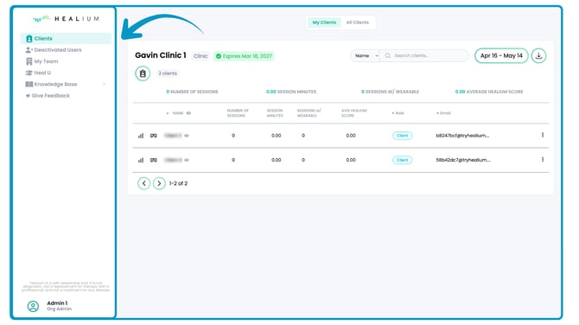Expand the Knowledge Base submenu arrow
The width and height of the screenshot is (579, 325).
click(x=104, y=84)
